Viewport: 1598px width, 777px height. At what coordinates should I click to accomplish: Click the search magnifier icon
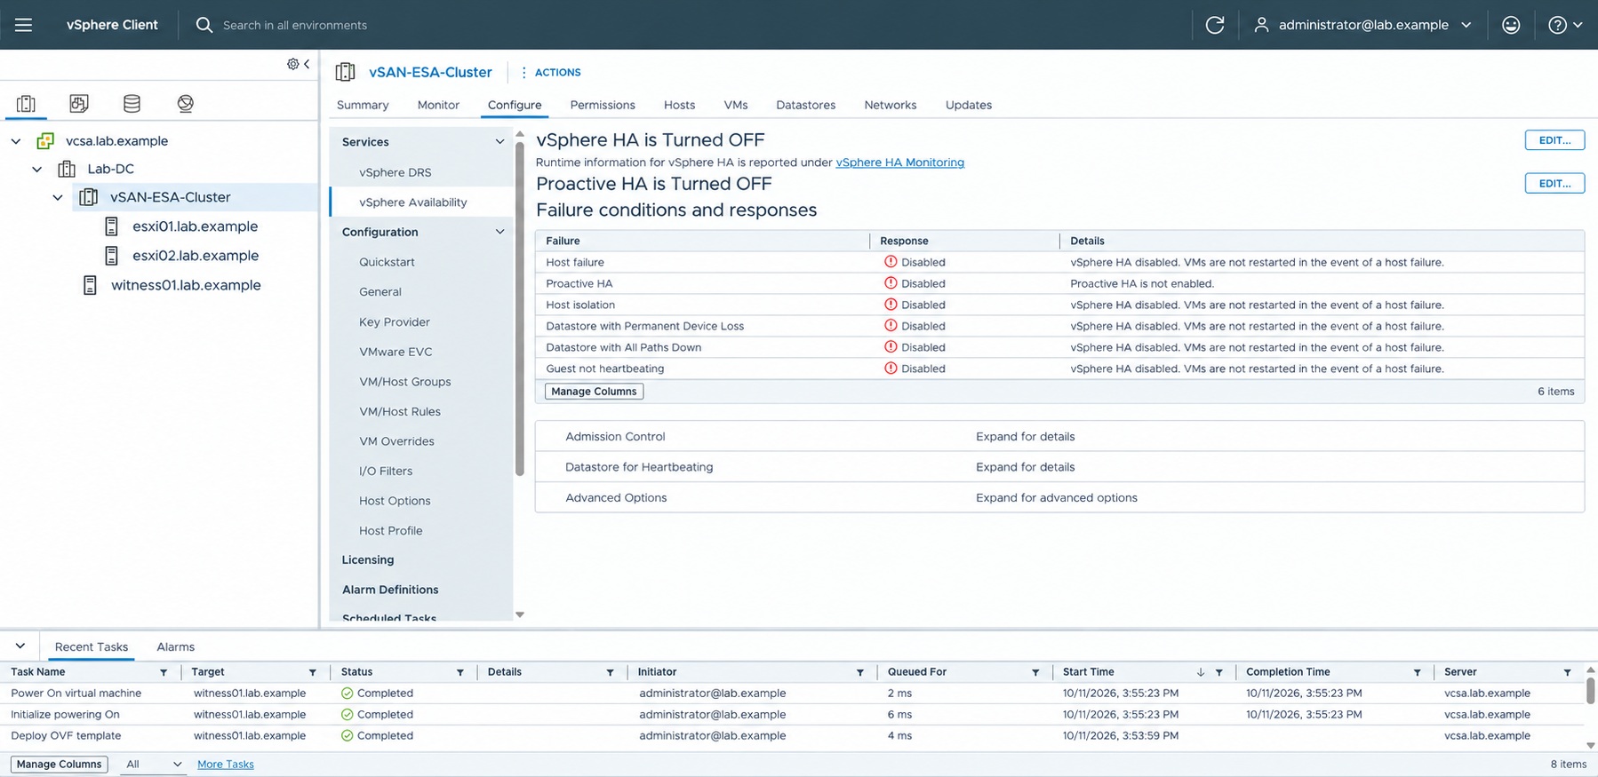point(204,25)
